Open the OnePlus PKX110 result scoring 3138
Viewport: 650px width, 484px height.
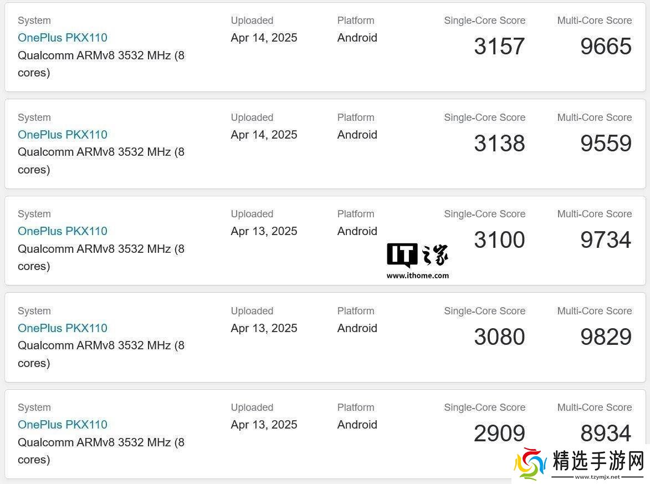point(63,135)
